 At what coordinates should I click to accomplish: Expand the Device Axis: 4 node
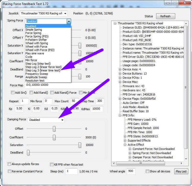pos(120,70)
